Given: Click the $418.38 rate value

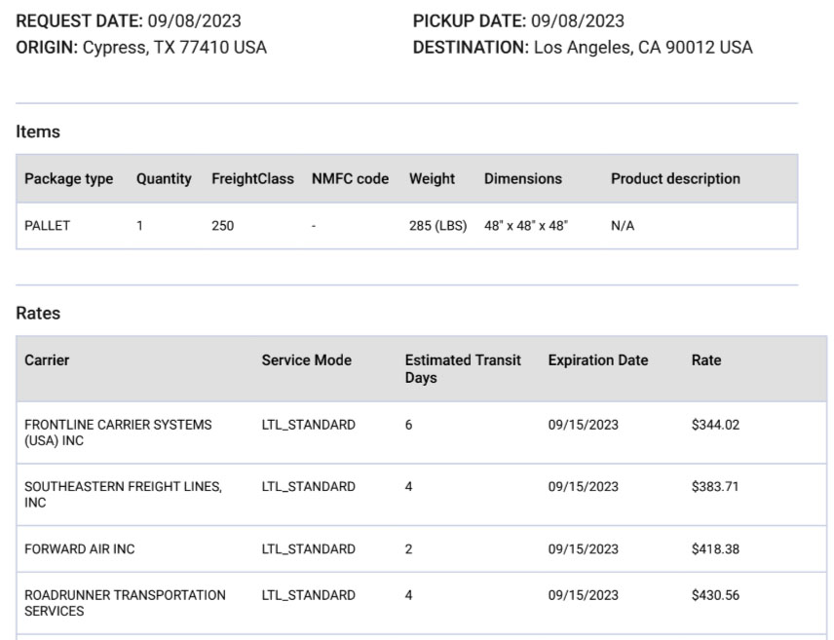Looking at the screenshot, I should (715, 549).
